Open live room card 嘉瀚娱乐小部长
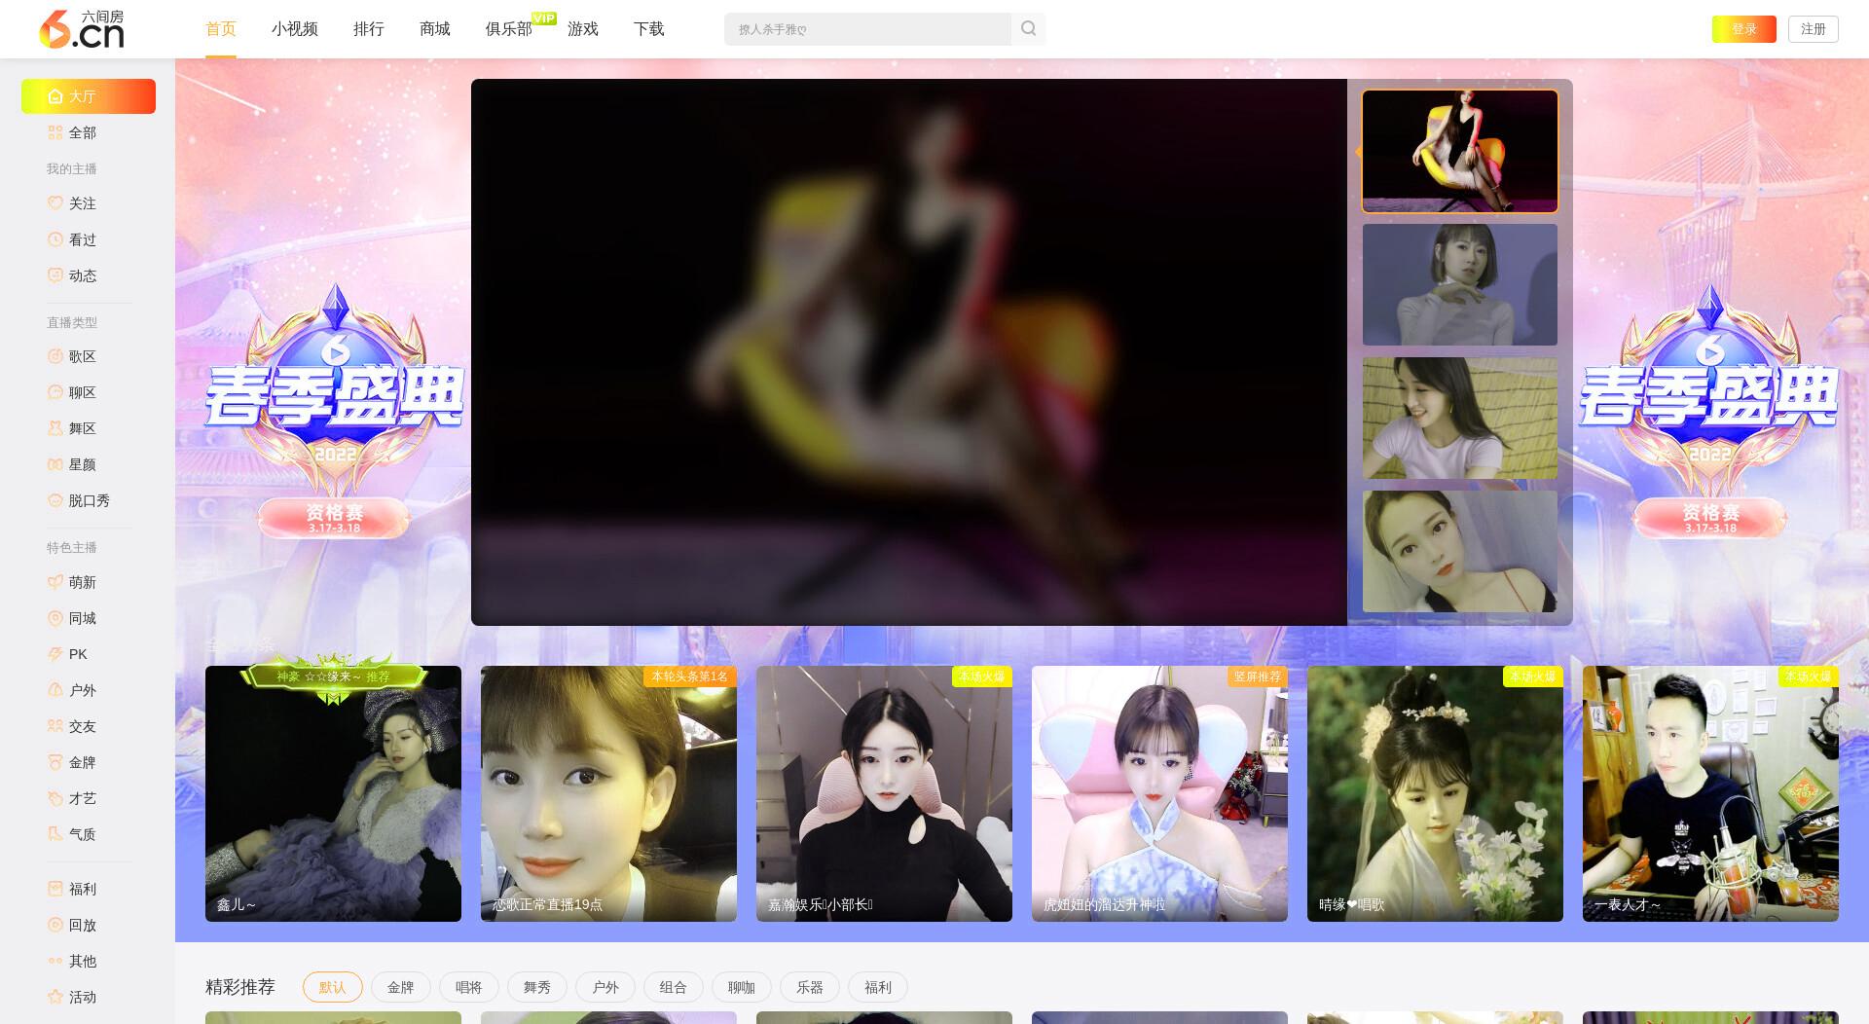 point(884,793)
